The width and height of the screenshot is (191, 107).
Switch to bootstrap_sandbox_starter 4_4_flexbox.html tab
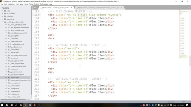(x=55, y=8)
